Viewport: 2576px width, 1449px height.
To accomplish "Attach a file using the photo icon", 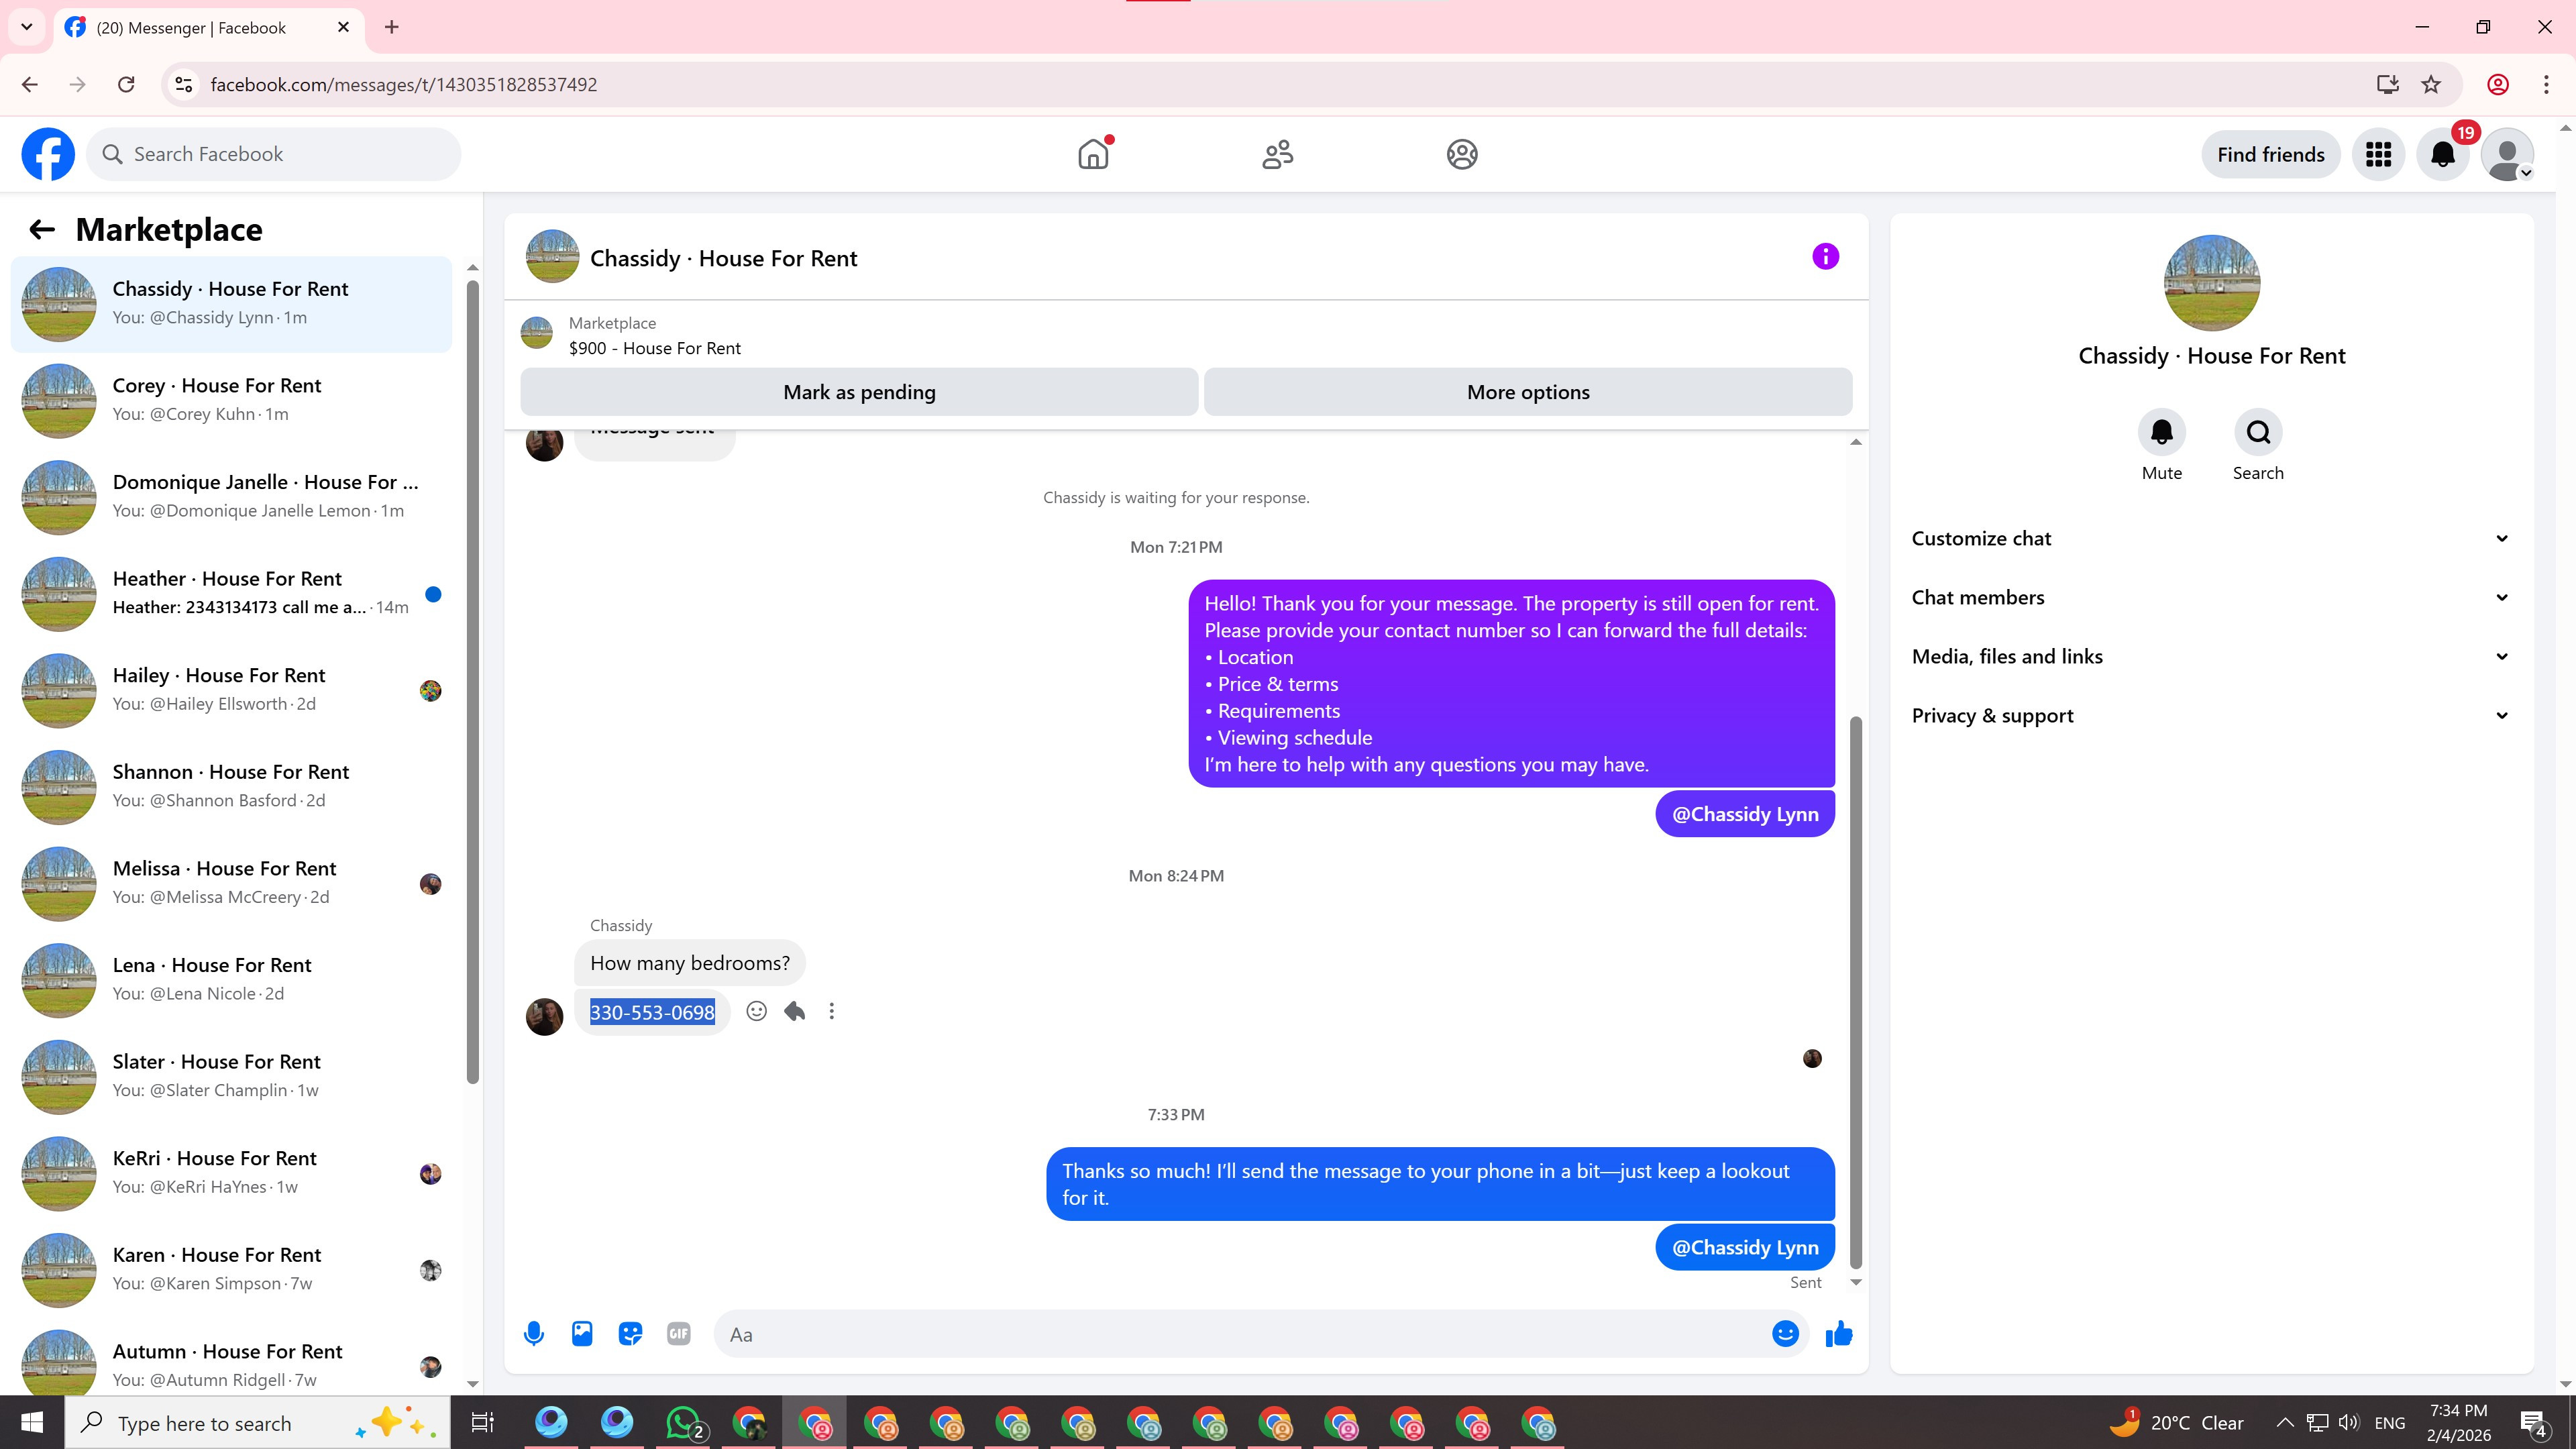I will (582, 1333).
